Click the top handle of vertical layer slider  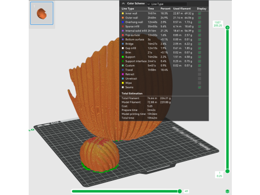[x=227, y=28]
